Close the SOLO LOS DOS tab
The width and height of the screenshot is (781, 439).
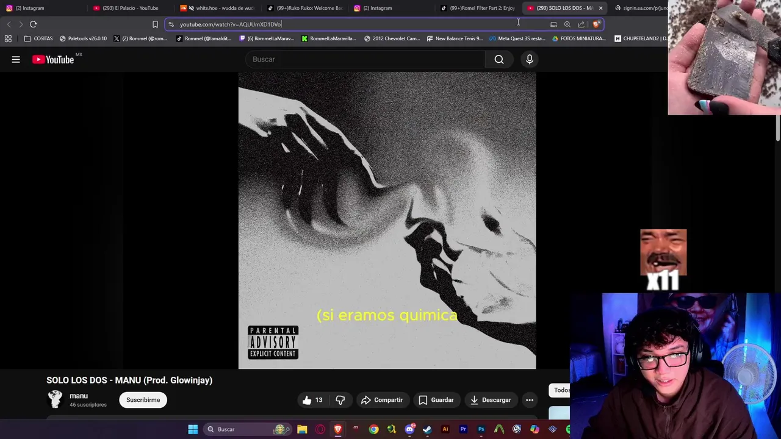point(600,8)
